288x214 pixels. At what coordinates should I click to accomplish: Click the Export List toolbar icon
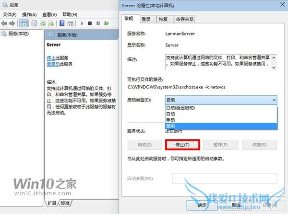(51, 23)
